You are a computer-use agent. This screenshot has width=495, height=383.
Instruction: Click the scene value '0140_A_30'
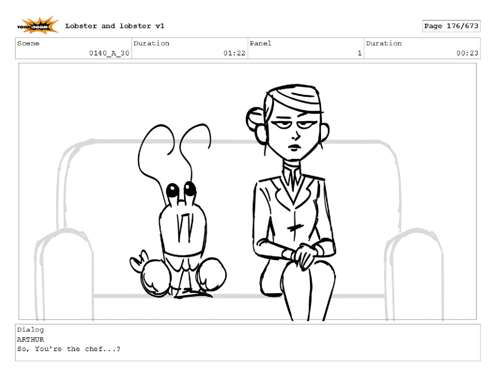[x=109, y=53]
